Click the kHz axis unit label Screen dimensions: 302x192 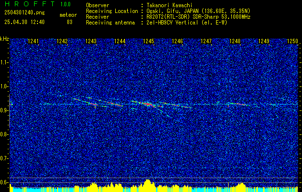4,39
